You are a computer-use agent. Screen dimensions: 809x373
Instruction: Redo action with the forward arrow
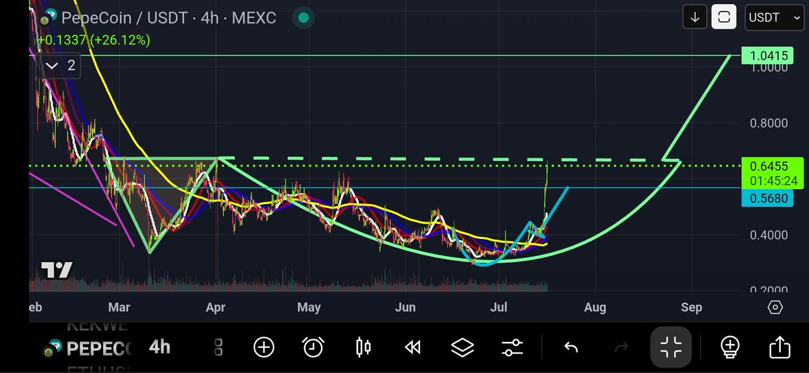click(x=621, y=347)
